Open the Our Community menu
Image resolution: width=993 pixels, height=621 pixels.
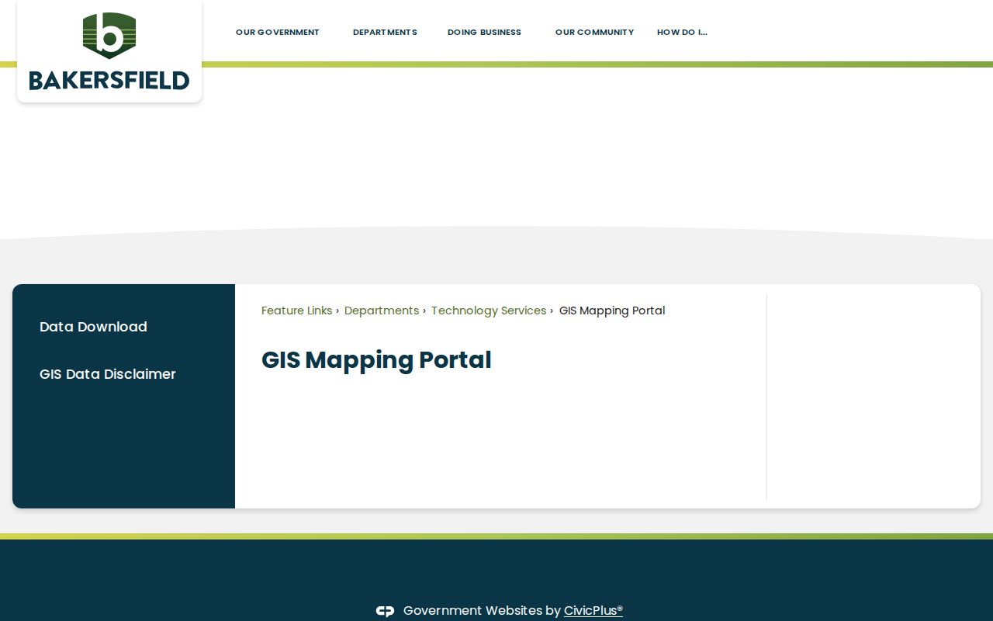pyautogui.click(x=594, y=33)
